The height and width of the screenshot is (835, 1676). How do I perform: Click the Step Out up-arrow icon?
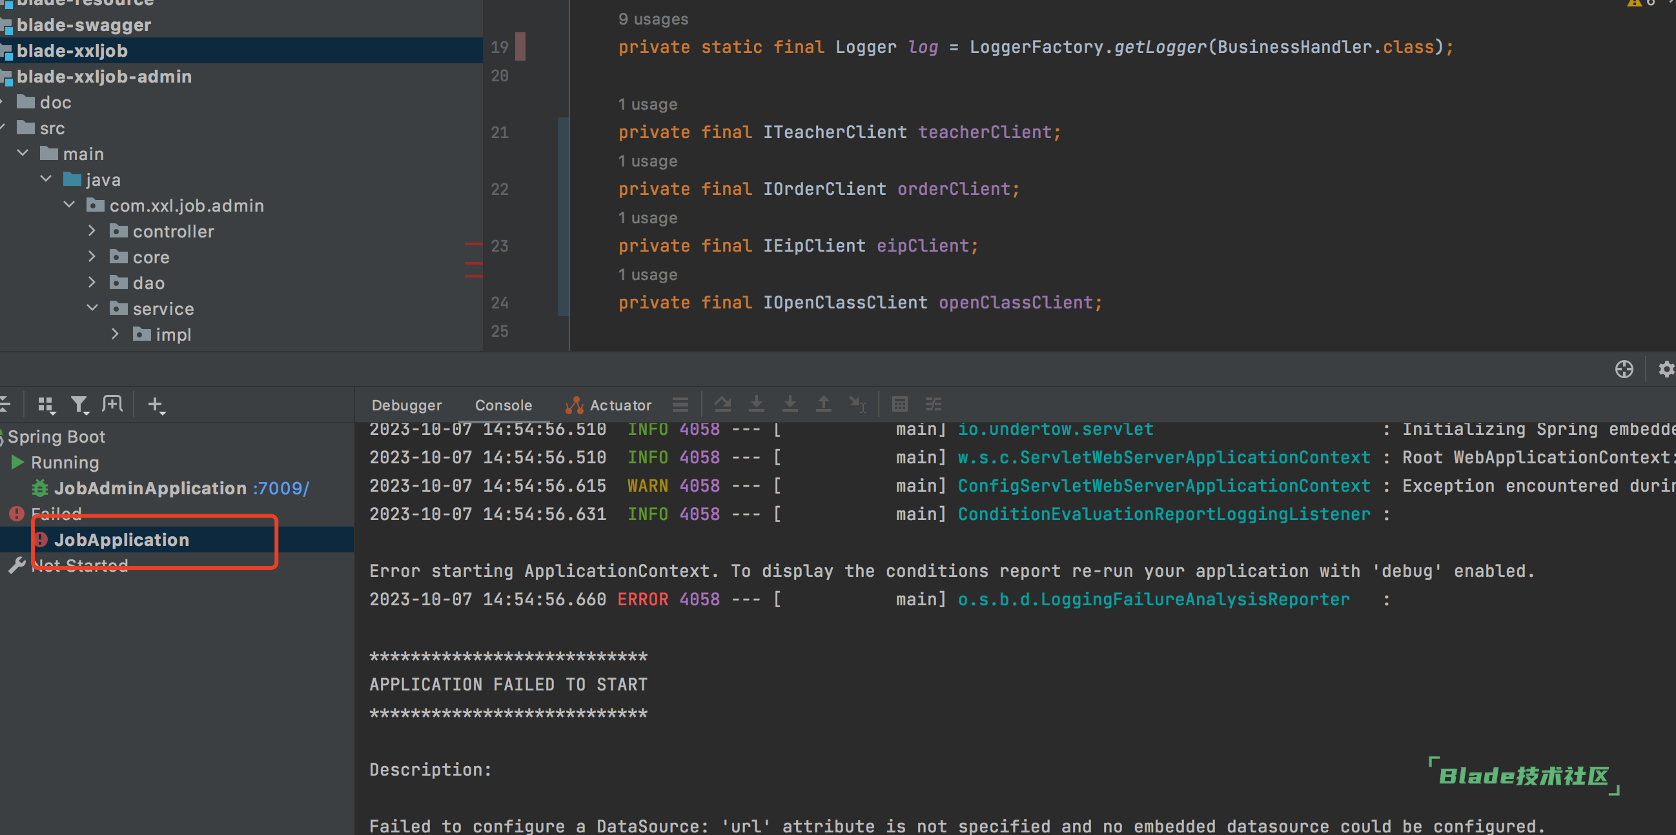(824, 404)
